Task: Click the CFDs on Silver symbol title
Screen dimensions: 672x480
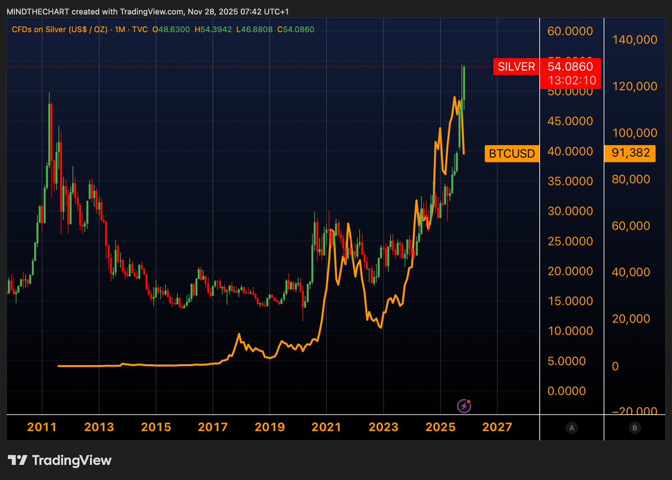Action: 59,30
